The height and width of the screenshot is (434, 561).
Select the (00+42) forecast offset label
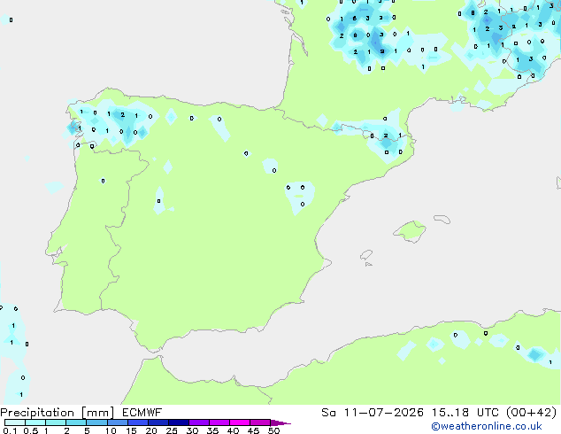pyautogui.click(x=531, y=413)
